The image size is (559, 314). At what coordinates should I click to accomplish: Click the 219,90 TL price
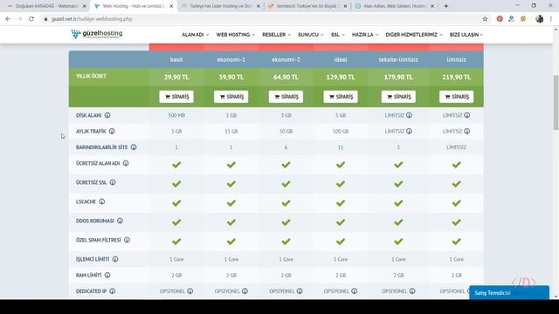[456, 77]
